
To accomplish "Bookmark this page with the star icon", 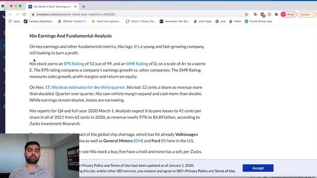I will [x=246, y=14].
